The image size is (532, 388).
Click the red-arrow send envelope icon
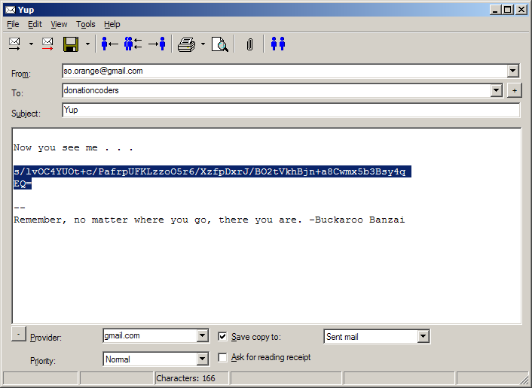click(47, 44)
